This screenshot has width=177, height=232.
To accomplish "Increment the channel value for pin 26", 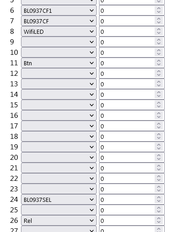I will [159, 218].
